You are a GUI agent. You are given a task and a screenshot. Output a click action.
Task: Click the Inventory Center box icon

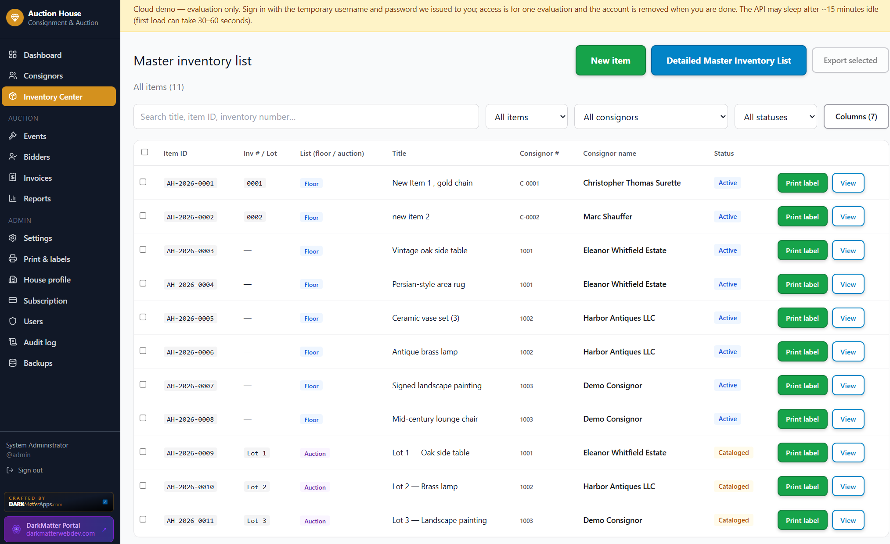[x=13, y=97]
